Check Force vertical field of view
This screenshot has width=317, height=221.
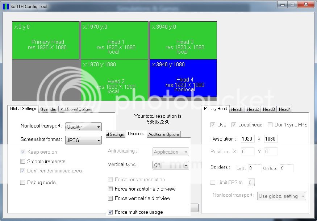click(110, 198)
